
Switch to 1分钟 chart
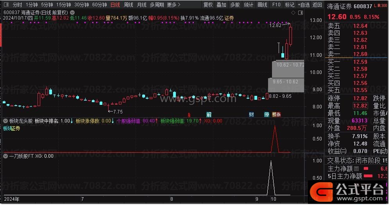point(32,5)
